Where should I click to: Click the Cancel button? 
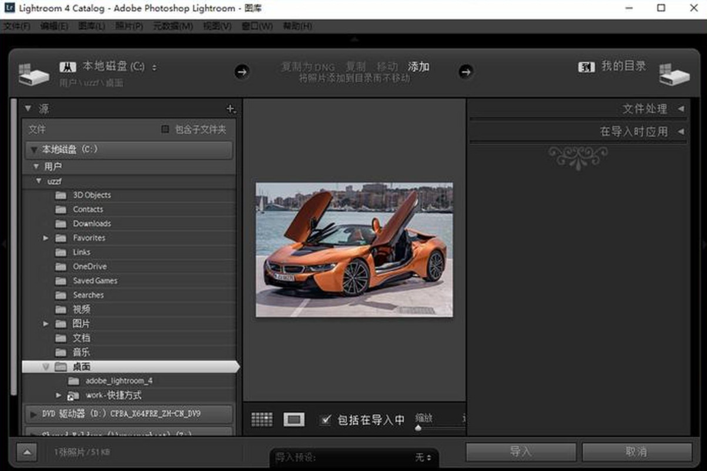pos(636,452)
